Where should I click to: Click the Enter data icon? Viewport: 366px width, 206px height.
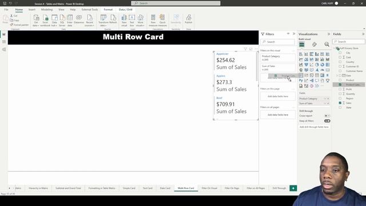point(70,21)
